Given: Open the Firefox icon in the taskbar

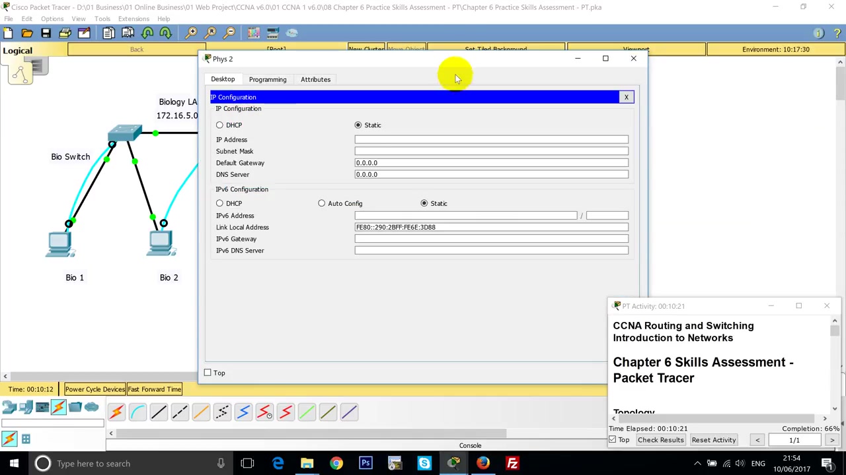Looking at the screenshot, I should pyautogui.click(x=483, y=463).
